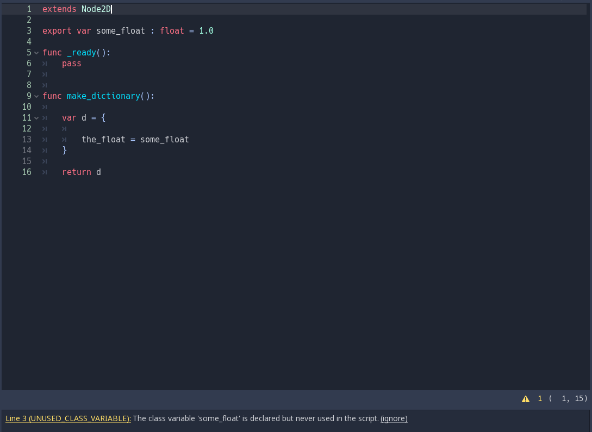
Task: Click the_float assignment on line 13
Action: point(135,140)
